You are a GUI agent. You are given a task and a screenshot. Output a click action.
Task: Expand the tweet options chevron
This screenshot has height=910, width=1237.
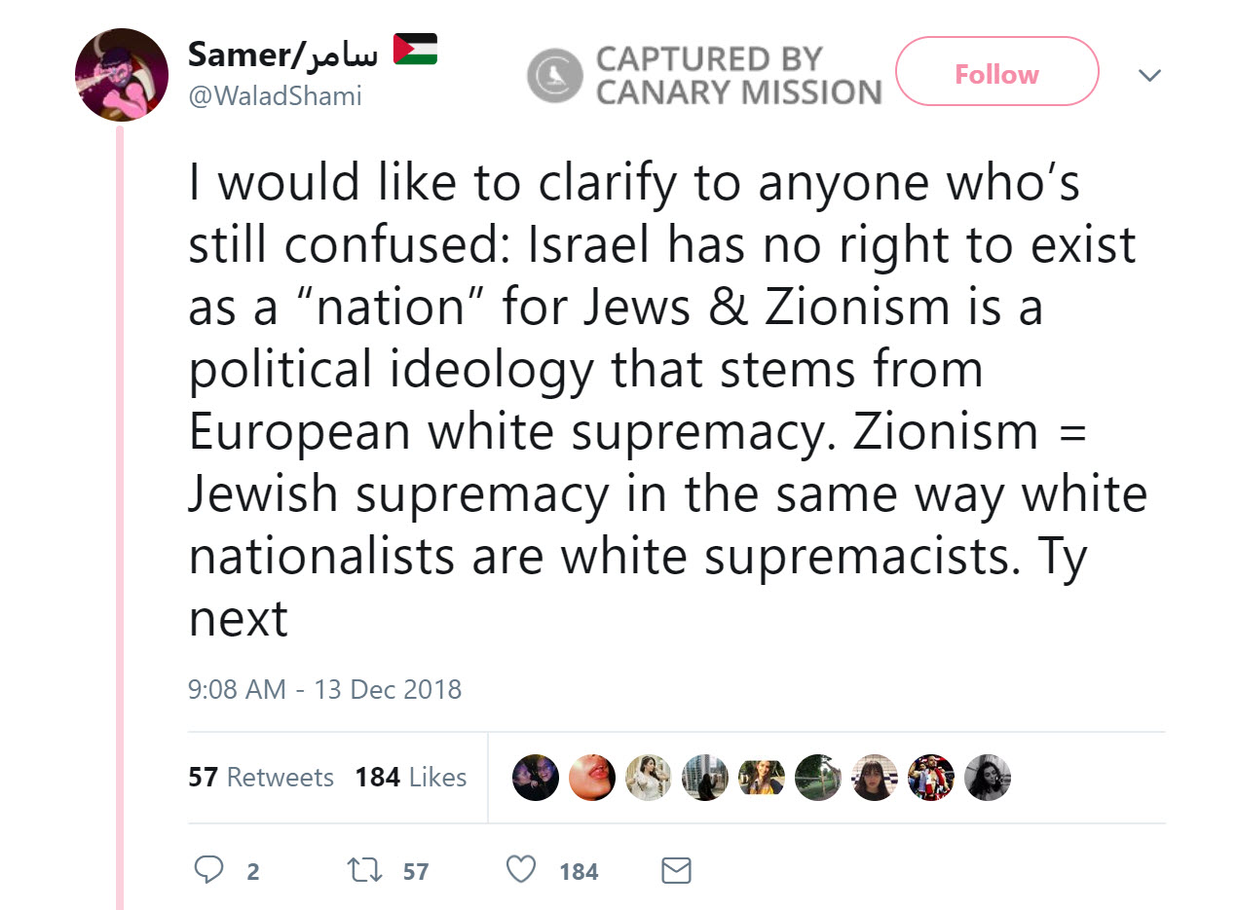point(1150,75)
